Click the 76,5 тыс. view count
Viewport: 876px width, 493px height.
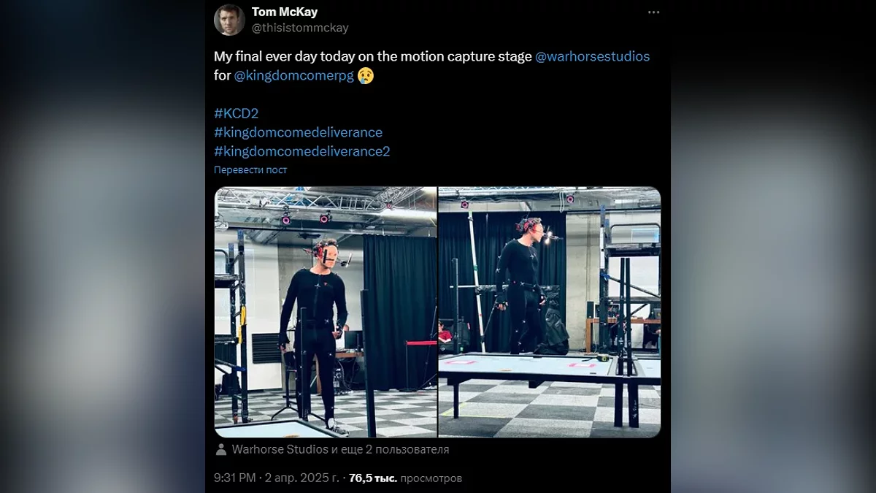pyautogui.click(x=373, y=478)
